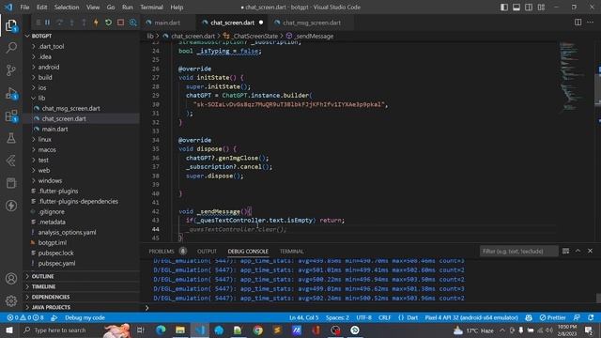The height and width of the screenshot is (338, 601).
Task: Toggle debug console word wrap/tree icon
Action: pyautogui.click(x=565, y=251)
